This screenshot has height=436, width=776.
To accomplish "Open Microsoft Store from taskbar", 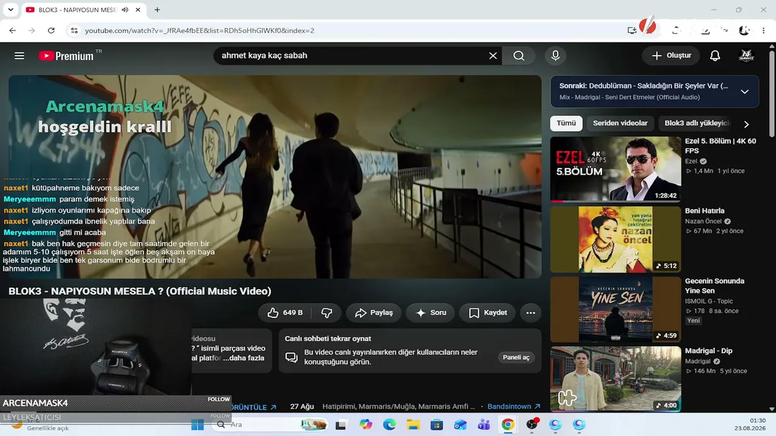I will pyautogui.click(x=436, y=424).
